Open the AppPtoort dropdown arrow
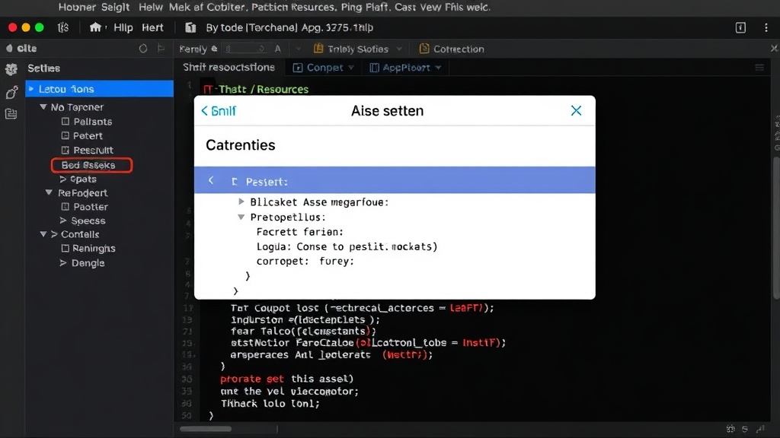 [x=438, y=68]
